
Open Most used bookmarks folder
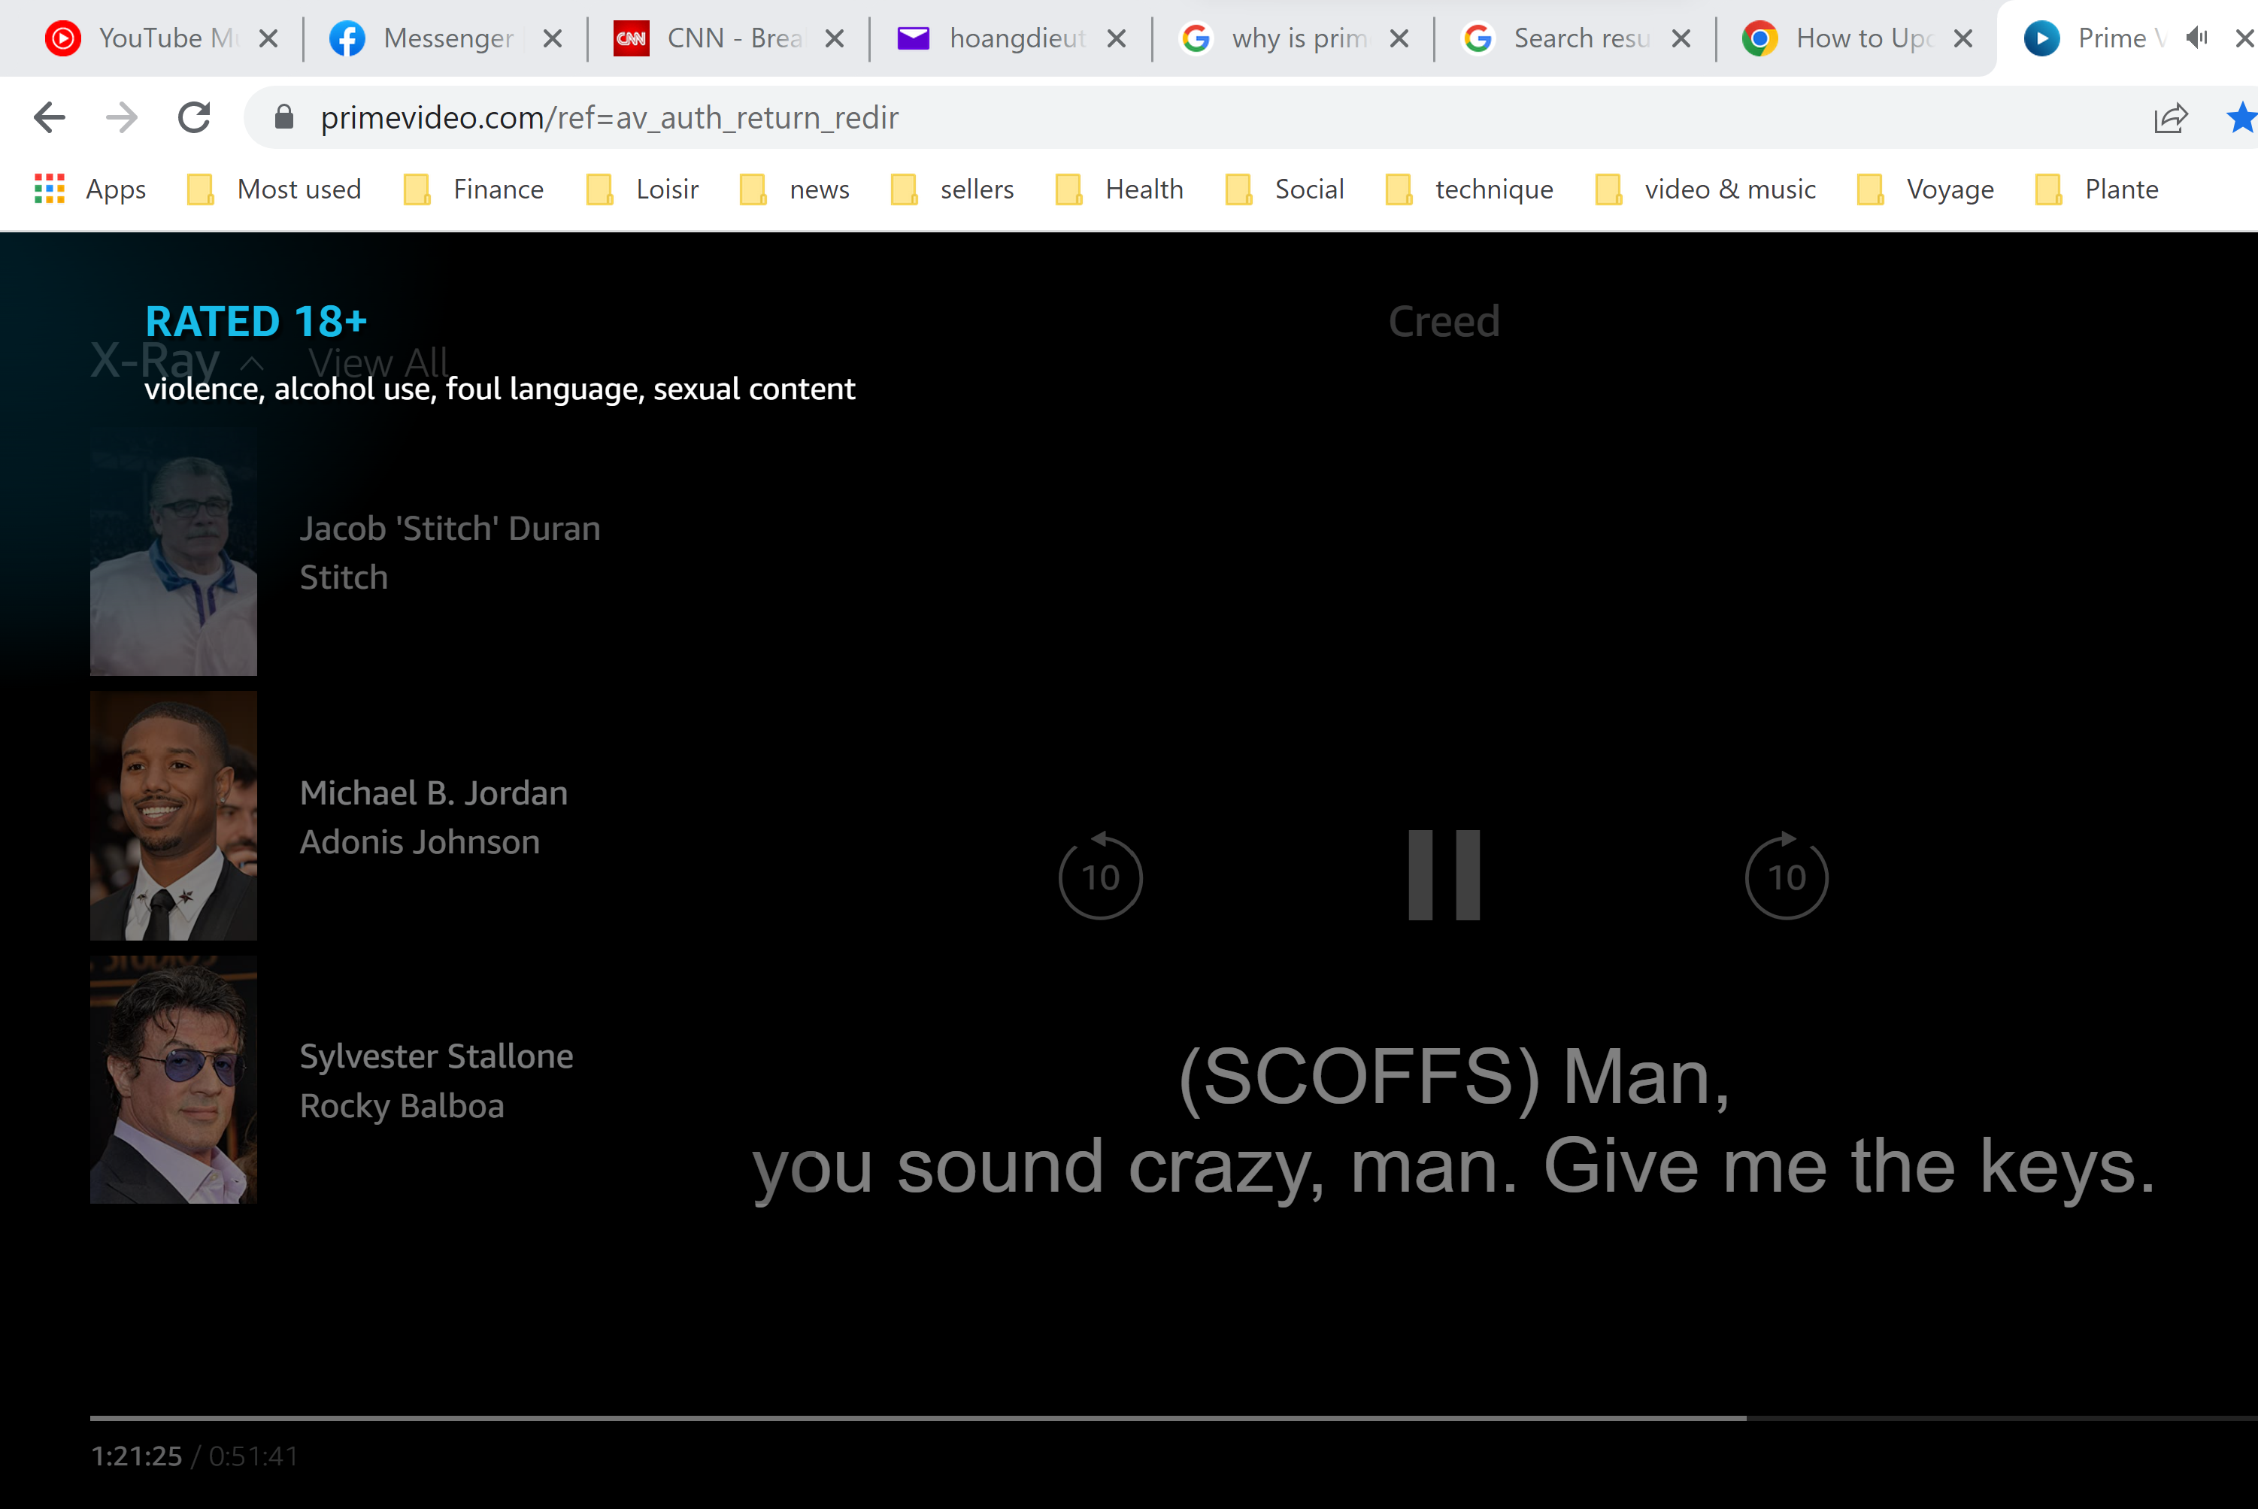274,189
